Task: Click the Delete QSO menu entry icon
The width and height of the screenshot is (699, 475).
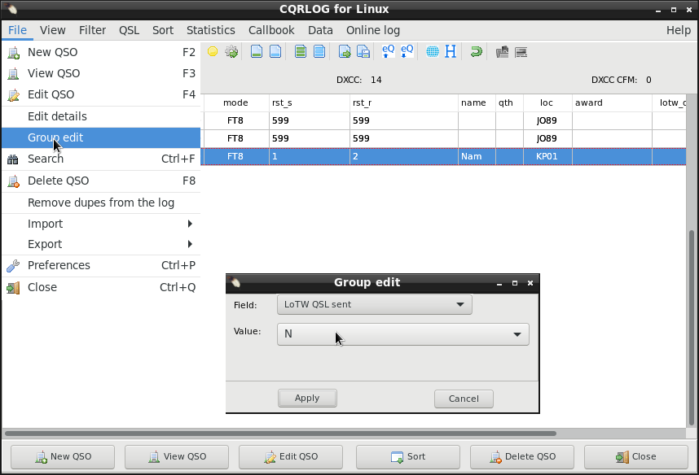Action: coord(13,181)
